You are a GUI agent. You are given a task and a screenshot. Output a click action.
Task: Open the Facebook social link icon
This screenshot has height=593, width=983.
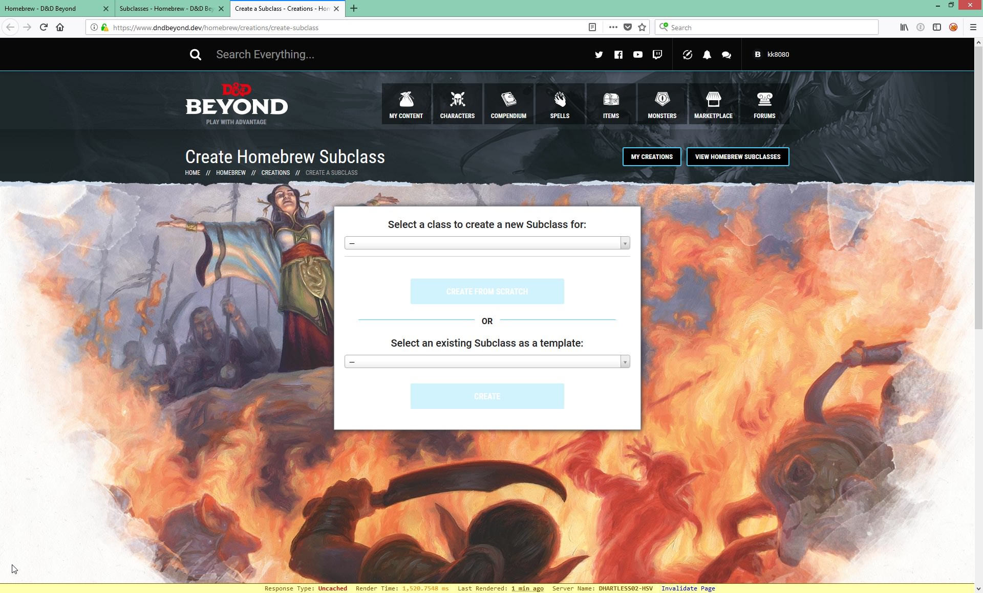[618, 55]
